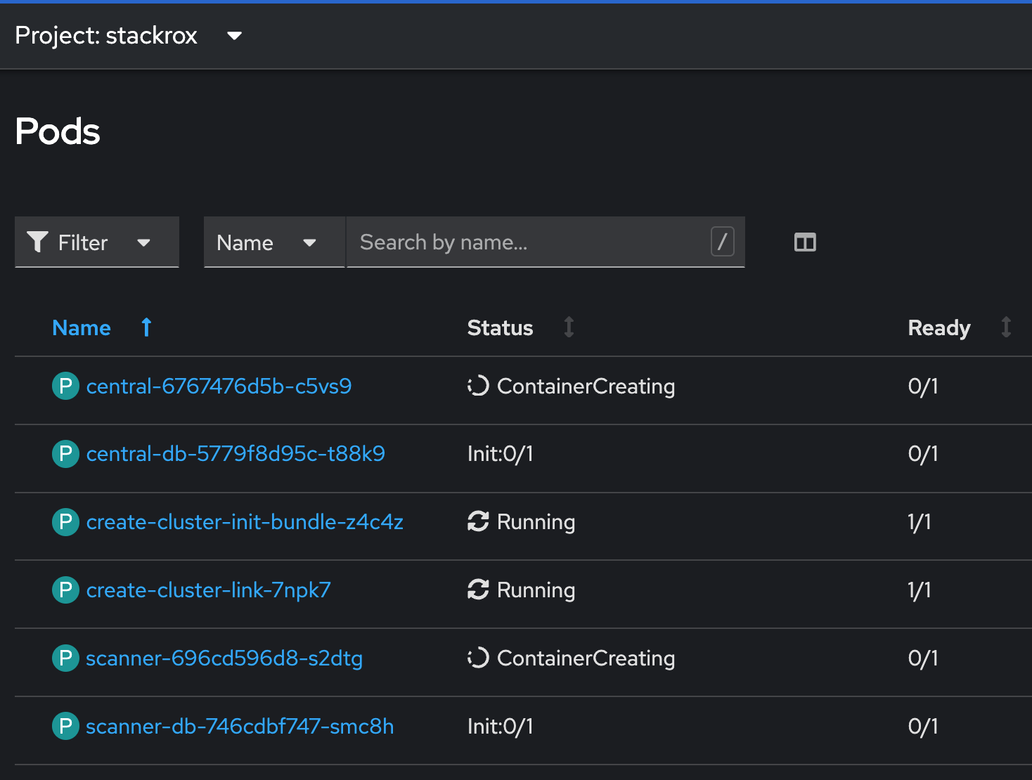Click the 0/1 ready value for central-6767476d5b-c5vs9
The image size is (1032, 780).
tap(923, 386)
